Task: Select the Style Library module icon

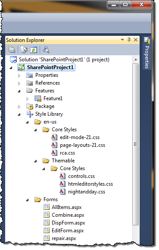Action: (x=30, y=114)
